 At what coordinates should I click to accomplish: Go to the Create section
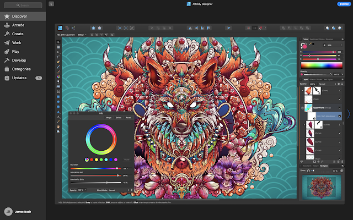pos(23,34)
